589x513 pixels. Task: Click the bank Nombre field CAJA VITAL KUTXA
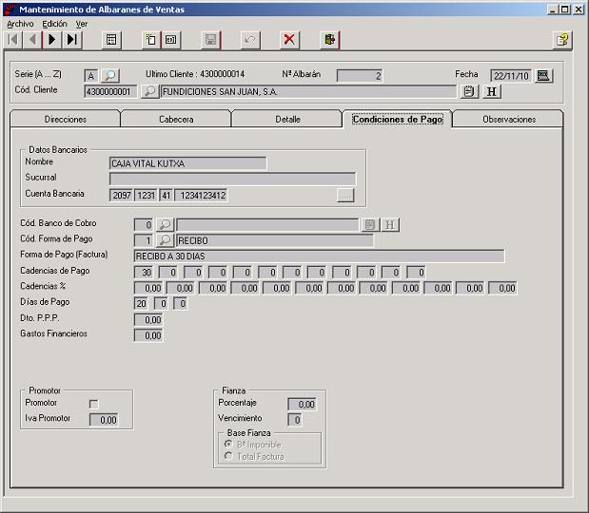click(x=187, y=163)
